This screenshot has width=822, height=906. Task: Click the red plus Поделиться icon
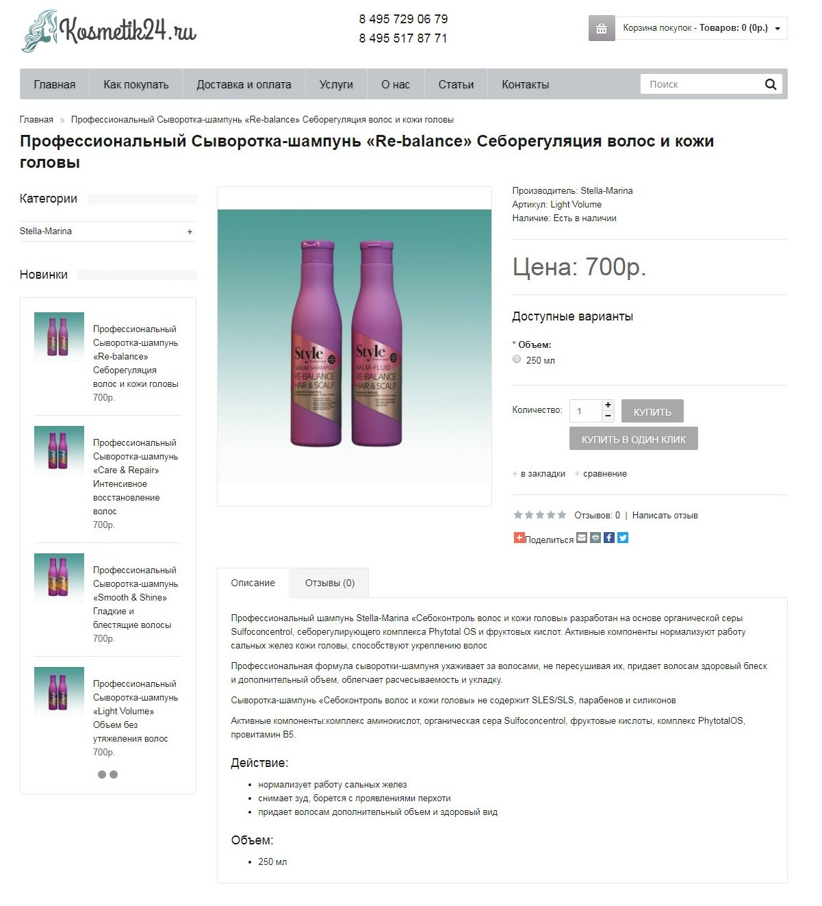point(519,538)
